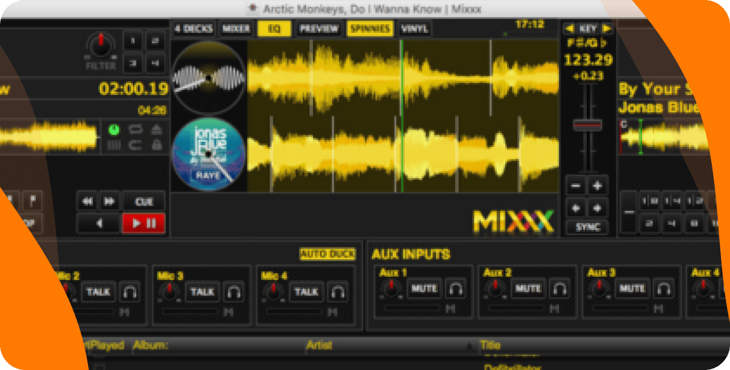Click the headphone pre-listen icon for Mic 4
The image size is (730, 370).
point(339,292)
